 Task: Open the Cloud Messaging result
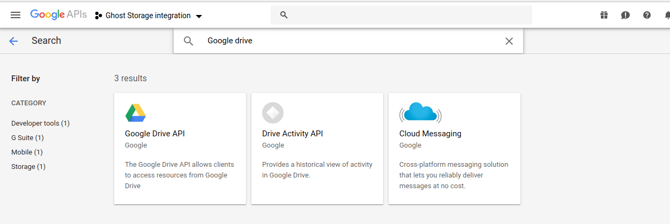(x=430, y=134)
